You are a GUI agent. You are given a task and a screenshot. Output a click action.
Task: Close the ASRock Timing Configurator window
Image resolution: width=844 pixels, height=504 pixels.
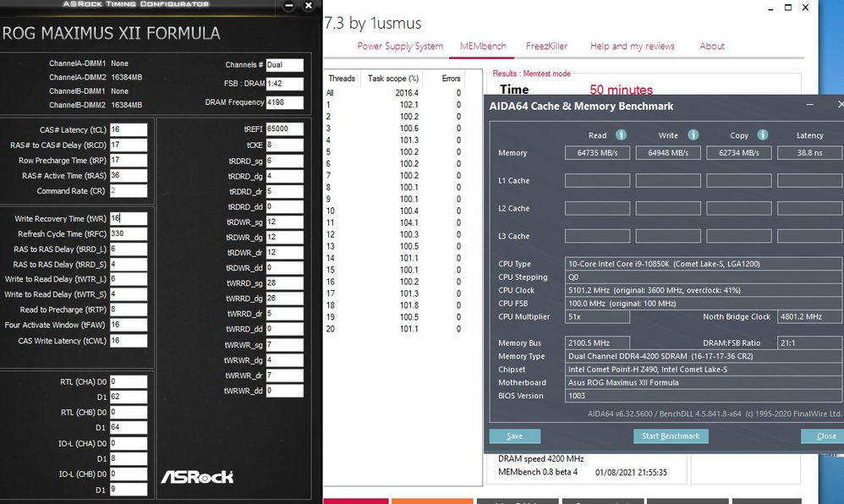click(309, 6)
